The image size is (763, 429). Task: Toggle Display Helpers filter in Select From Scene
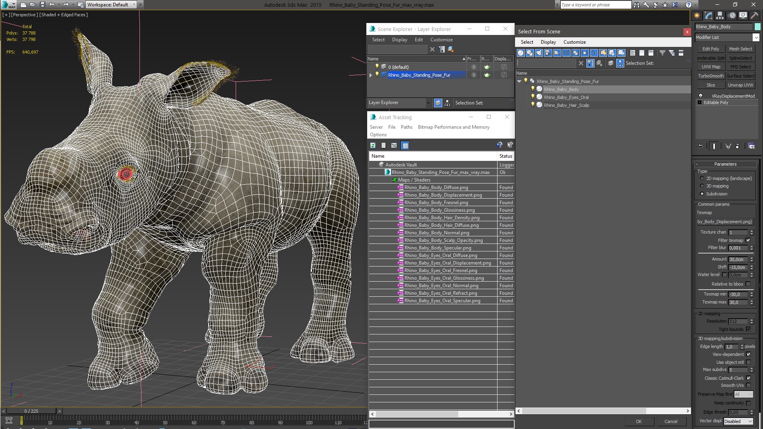557,53
